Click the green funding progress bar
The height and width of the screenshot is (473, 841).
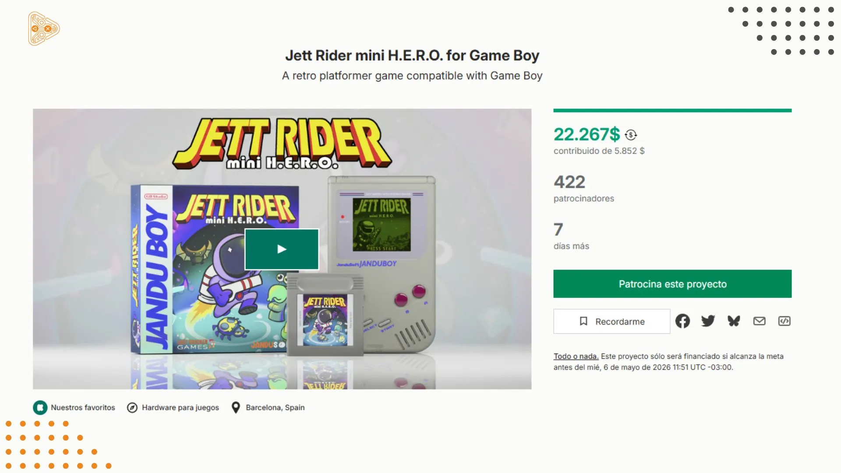point(672,110)
